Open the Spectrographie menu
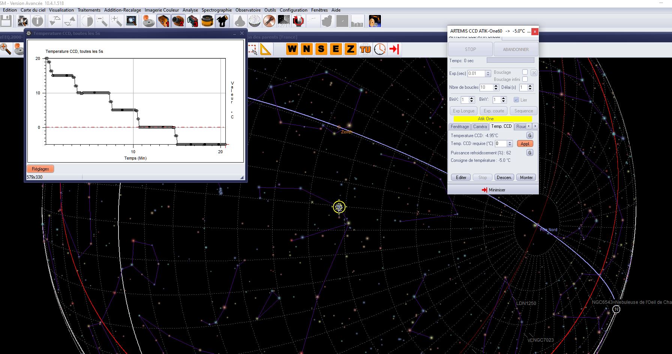 point(216,10)
